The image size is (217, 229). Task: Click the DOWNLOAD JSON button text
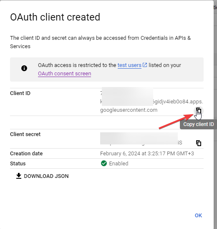46,176
